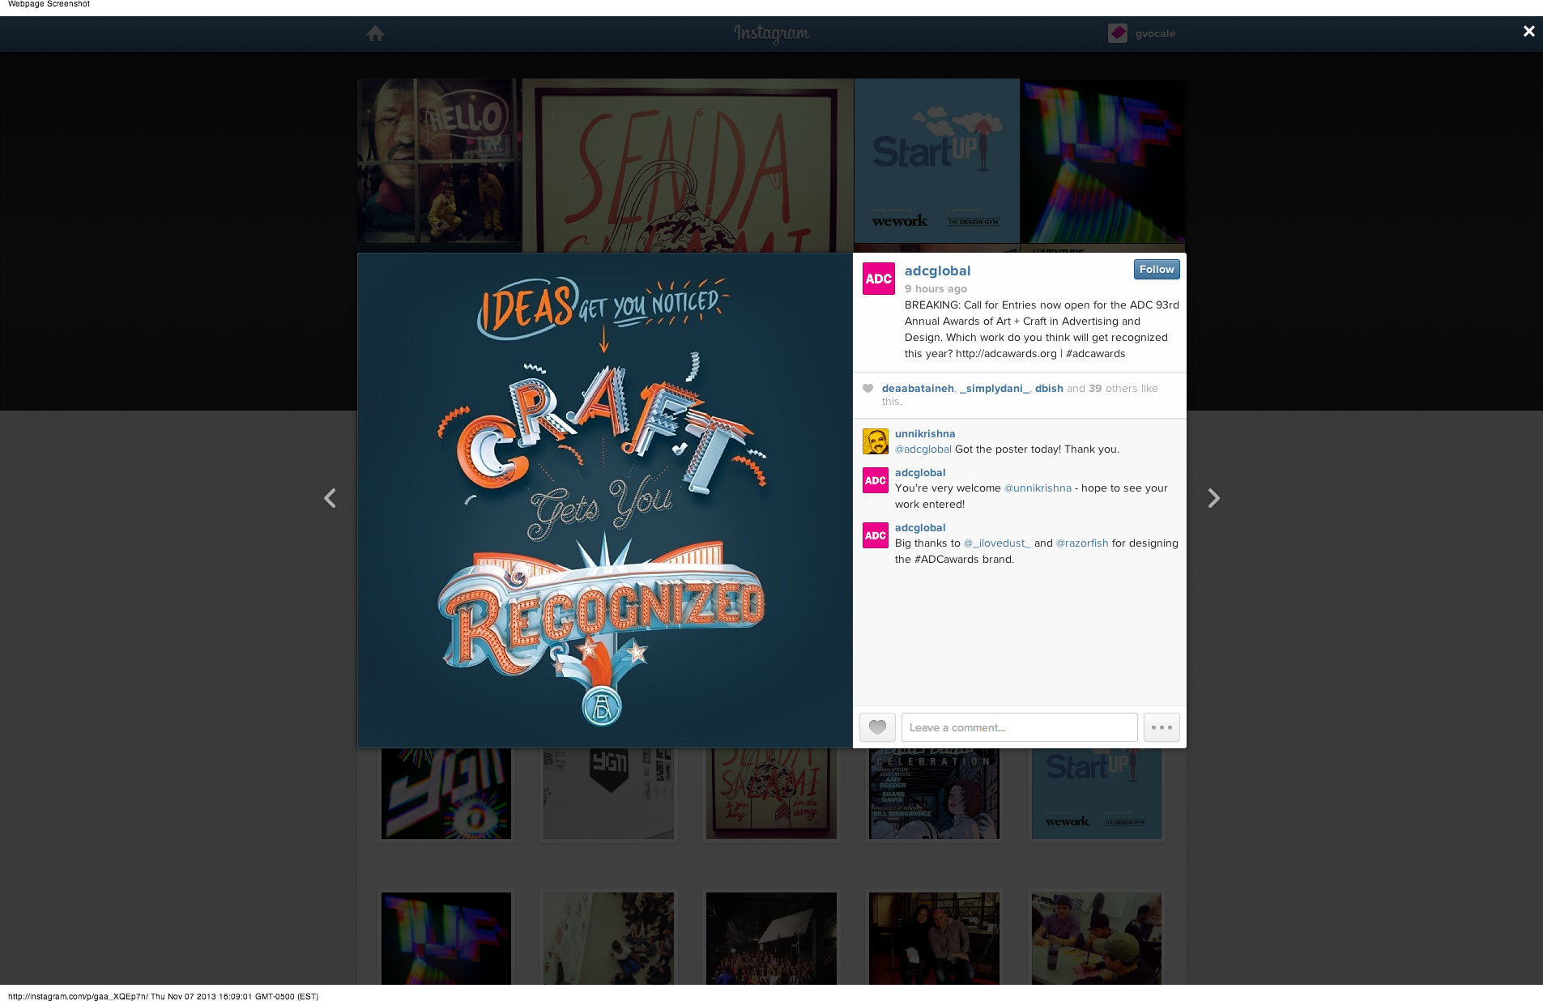Image resolution: width=1543 pixels, height=1001 pixels.
Task: Open the rainbow eye graphic thumbnail in the grid
Action: click(446, 794)
